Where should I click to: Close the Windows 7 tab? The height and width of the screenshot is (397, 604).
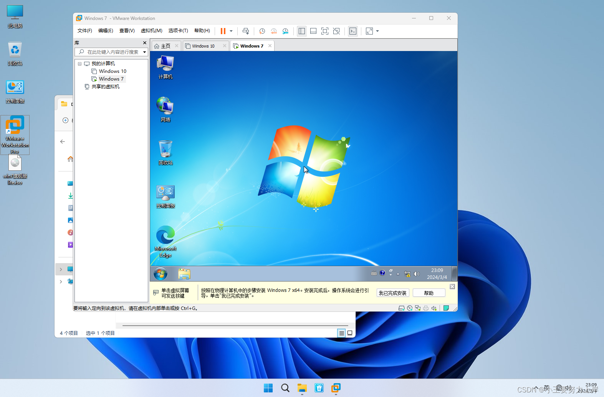[270, 46]
